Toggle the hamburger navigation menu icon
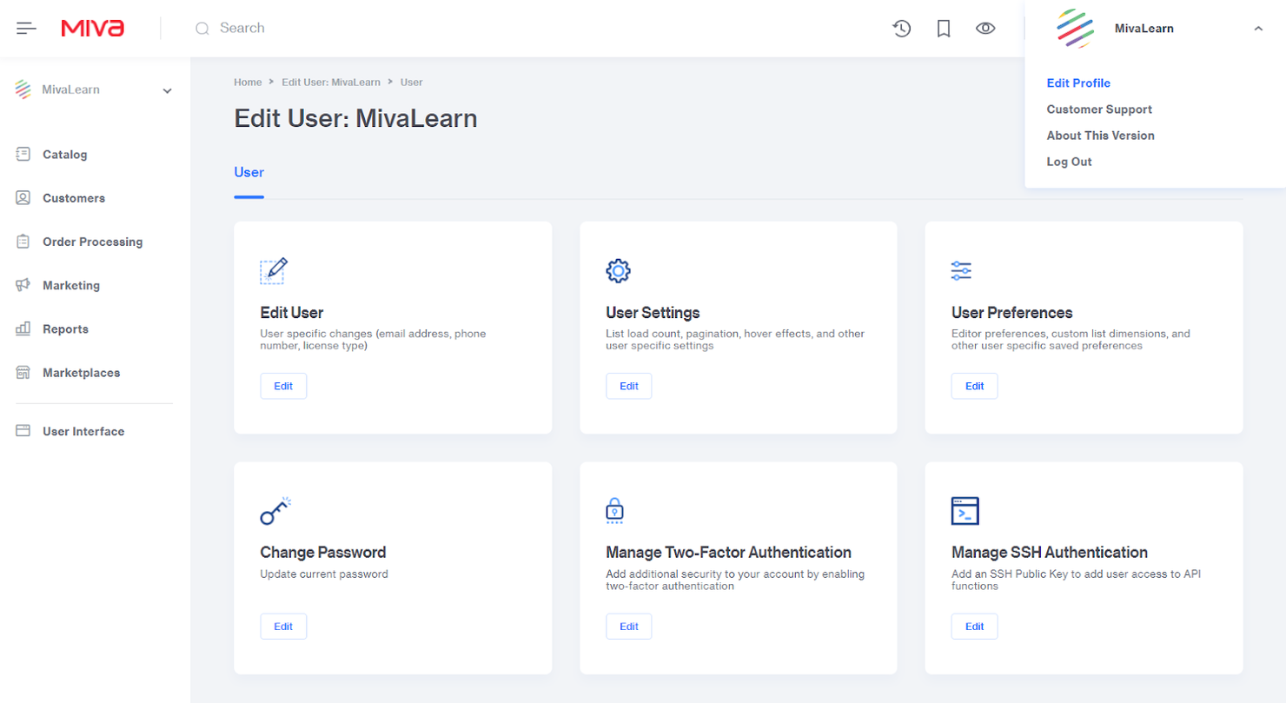Image resolution: width=1286 pixels, height=703 pixels. (27, 29)
